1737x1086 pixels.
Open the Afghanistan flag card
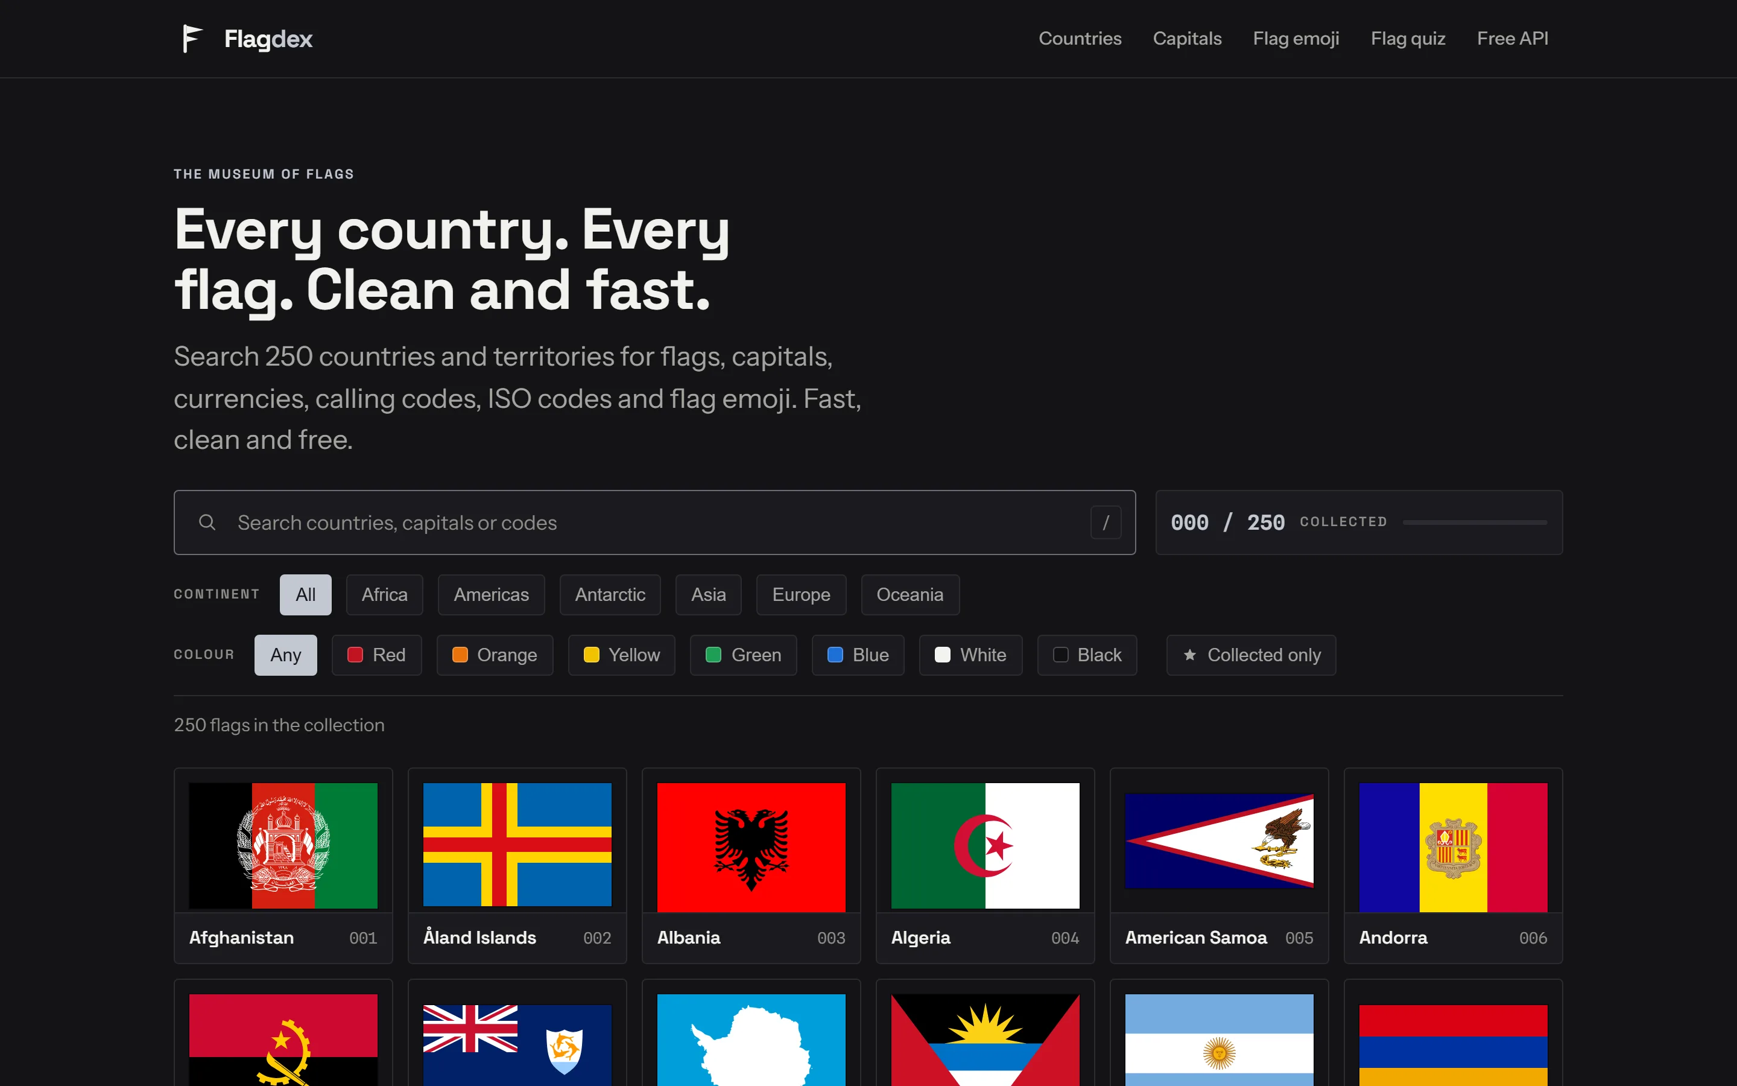[283, 866]
